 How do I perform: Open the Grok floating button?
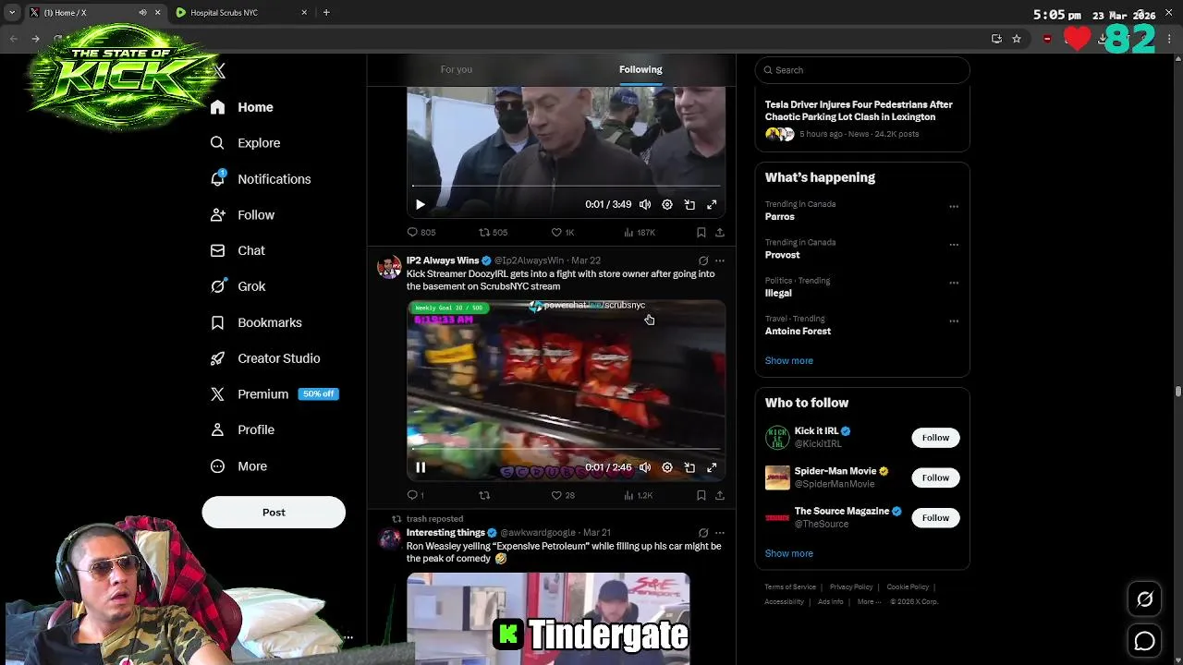click(x=1144, y=600)
